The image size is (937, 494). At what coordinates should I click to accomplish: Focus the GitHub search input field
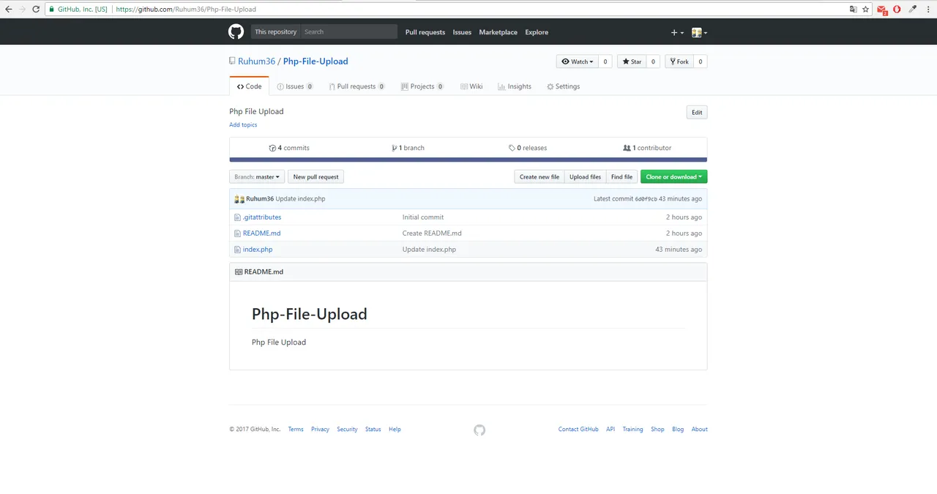pyautogui.click(x=349, y=31)
